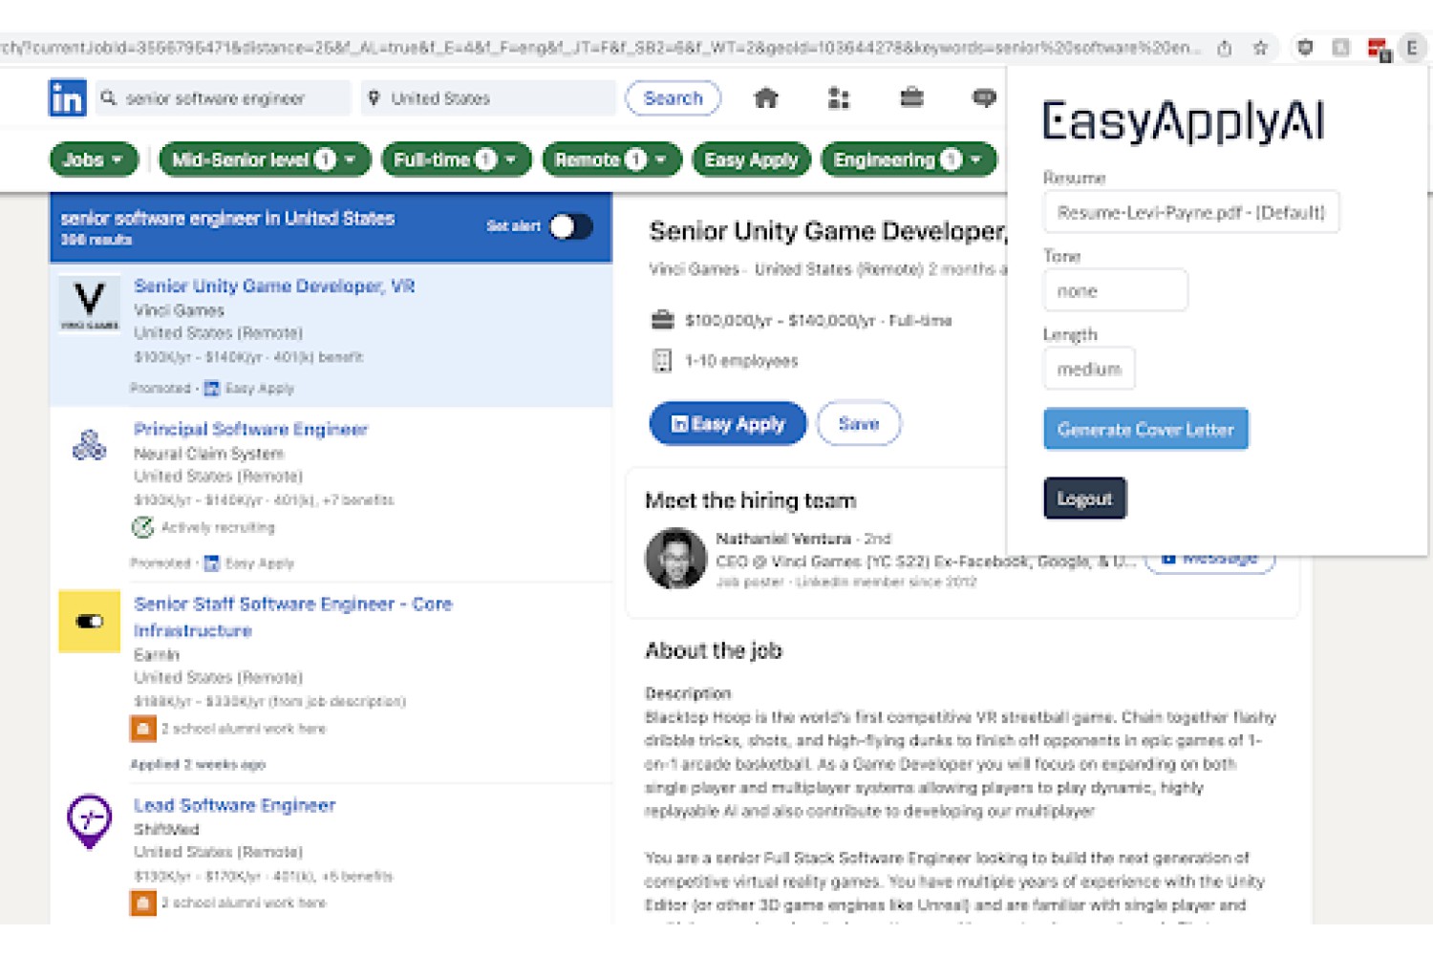Click the yellow Earnin company logo
Screen dimensions: 1433x955
pyautogui.click(x=90, y=622)
